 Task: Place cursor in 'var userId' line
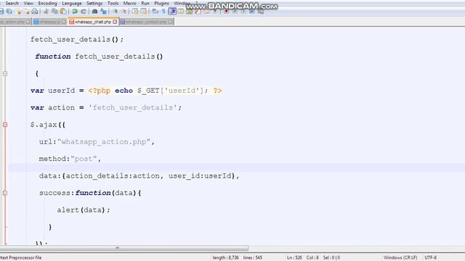click(x=126, y=91)
